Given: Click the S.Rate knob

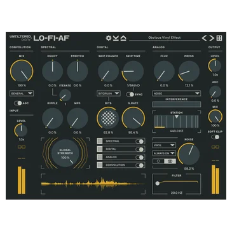Looking at the screenshot, I should click(133, 118).
